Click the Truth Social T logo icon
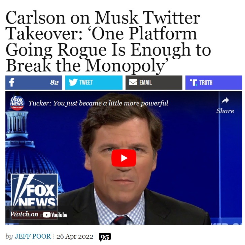 click(194, 83)
